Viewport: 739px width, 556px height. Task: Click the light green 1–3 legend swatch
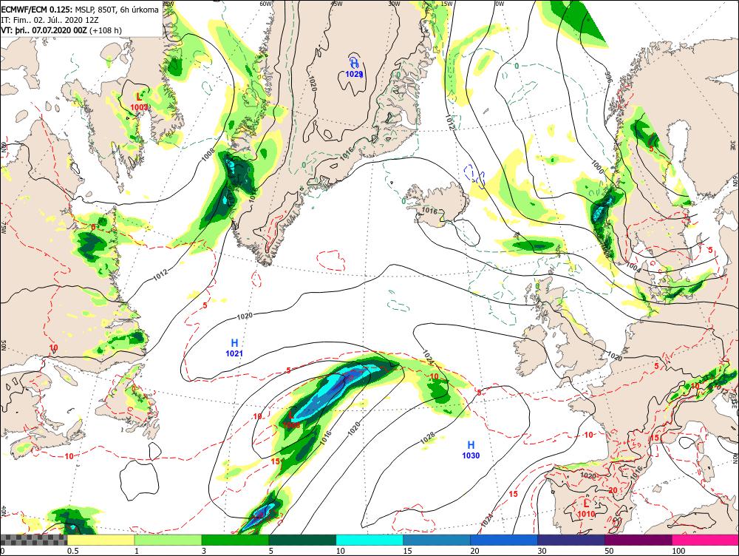tap(168, 540)
